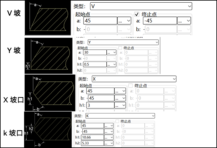Image resolution: width=217 pixels, height=148 pixels.
Task: Expand the '...' dropdown beside h2 value 5.33
Action: [x=108, y=143]
